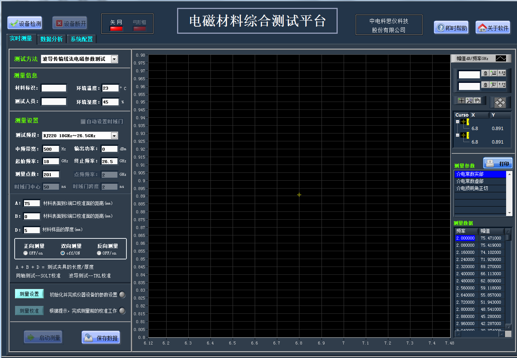Click the Y axis autoscale once icon
The height and width of the screenshot is (358, 517).
494,85
